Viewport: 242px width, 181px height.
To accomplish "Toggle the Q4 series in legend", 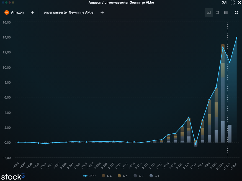I will [x=107, y=176].
